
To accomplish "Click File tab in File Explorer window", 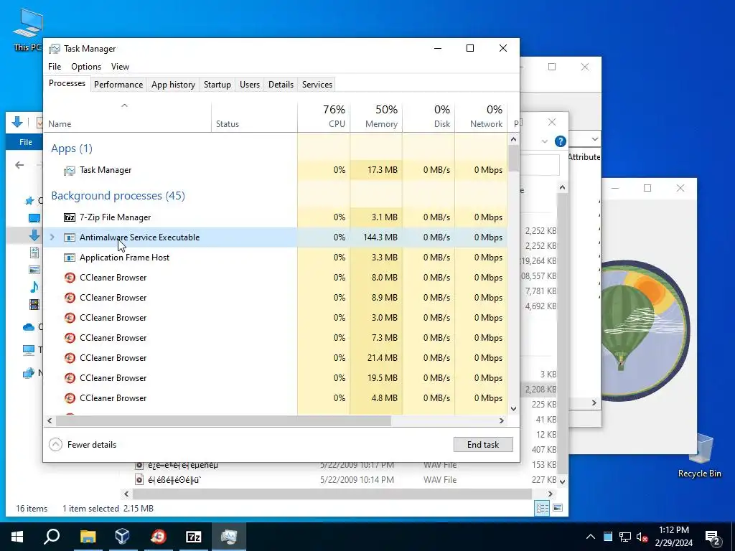I will point(26,142).
